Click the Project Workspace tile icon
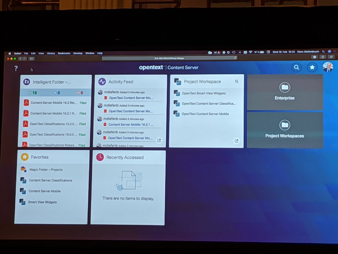The height and width of the screenshot is (254, 338). click(x=177, y=82)
